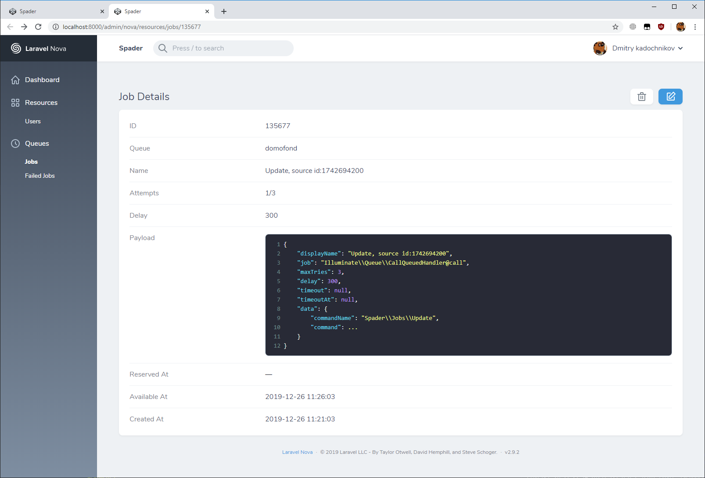Close the active Spader tab
Screen dimensions: 705x478
[207, 11]
